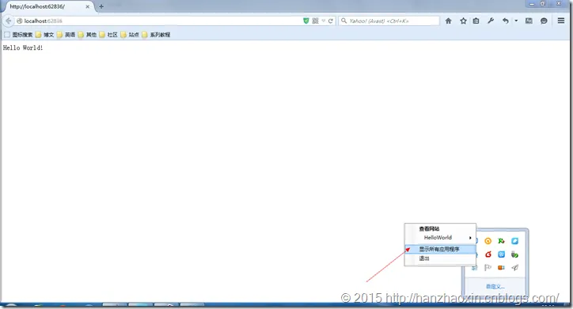Open the chat bubble toolbar icon
Screen dimensions: 573x309
coord(544,21)
